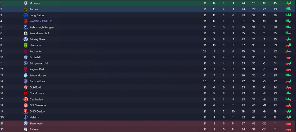Open the WAGNER UNITED team link

[x=41, y=21]
